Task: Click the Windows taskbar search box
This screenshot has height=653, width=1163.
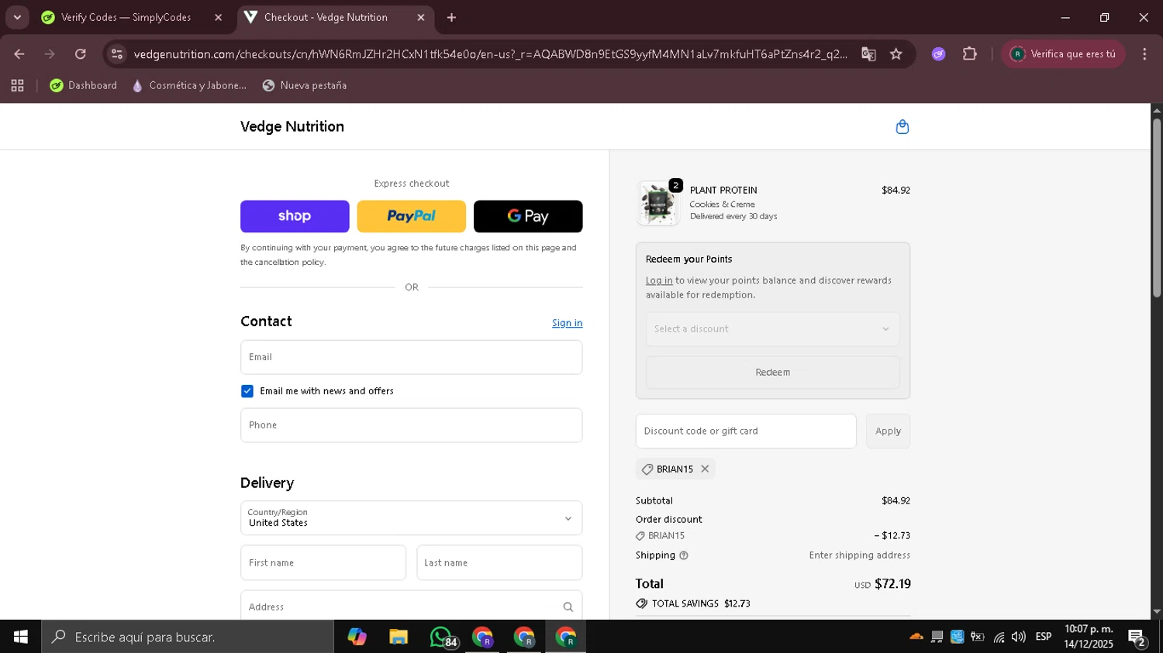Action: [188, 637]
